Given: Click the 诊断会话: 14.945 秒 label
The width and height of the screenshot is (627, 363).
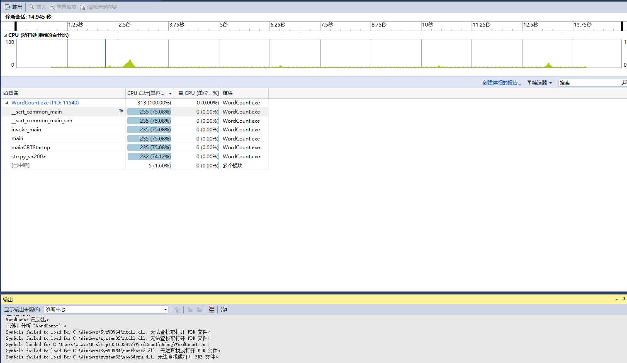Looking at the screenshot, I should (x=28, y=17).
